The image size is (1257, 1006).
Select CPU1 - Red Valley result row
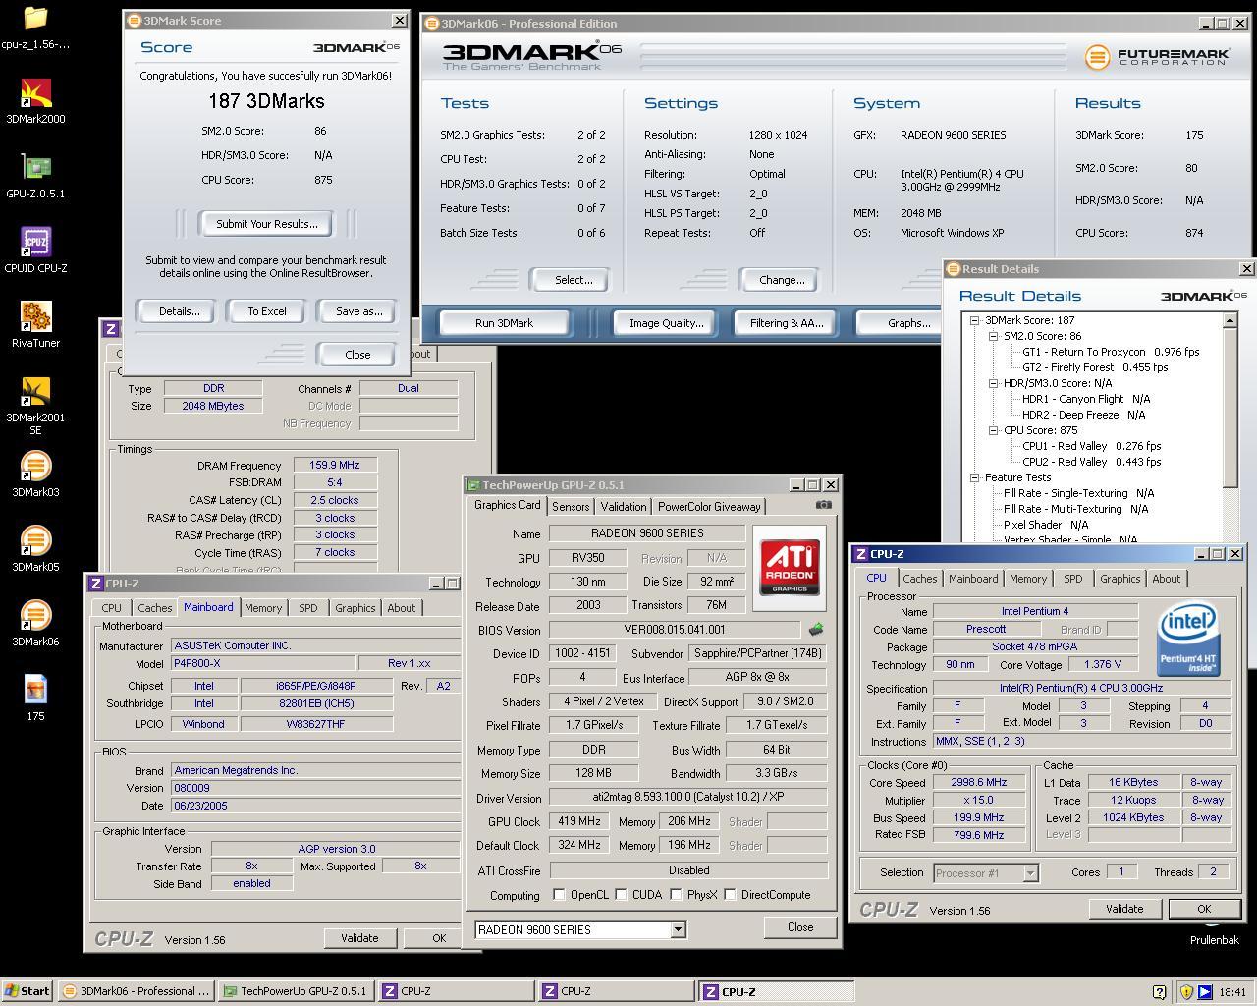pyautogui.click(x=1091, y=446)
